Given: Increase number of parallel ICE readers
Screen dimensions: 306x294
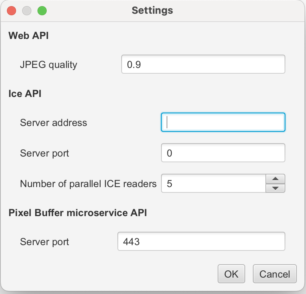Looking at the screenshot, I should tap(275, 179).
